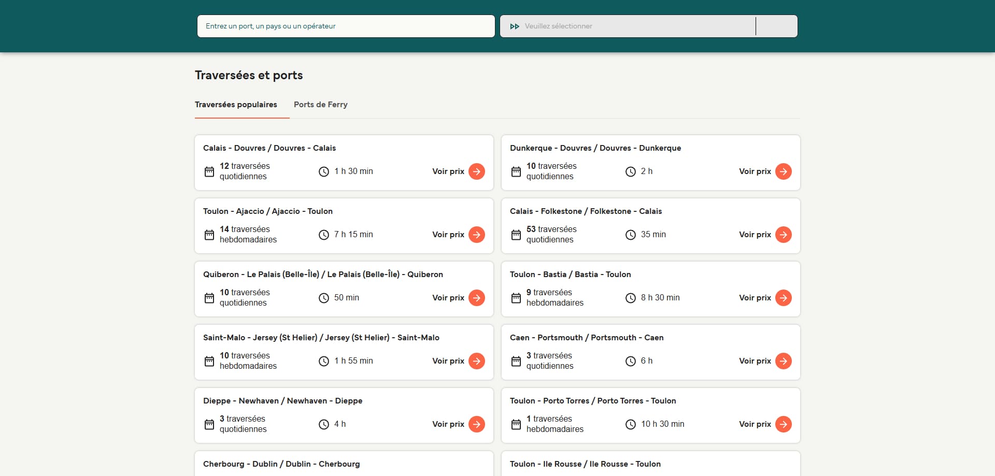Click 53 traversées quotidiennes text

[551, 234]
